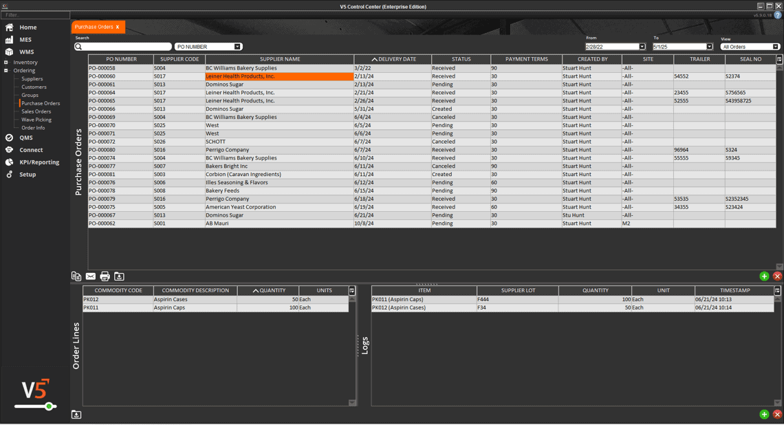Sort by the DELIVERY DATE column header

click(393, 59)
